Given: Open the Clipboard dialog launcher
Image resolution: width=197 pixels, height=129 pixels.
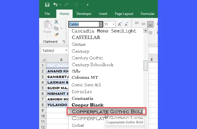Looking at the screenshot, I should click(x=64, y=42).
